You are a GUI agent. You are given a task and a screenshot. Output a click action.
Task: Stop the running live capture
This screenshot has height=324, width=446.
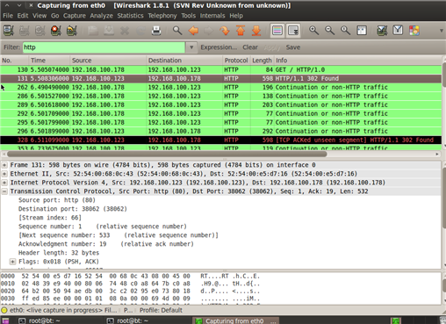[55, 31]
